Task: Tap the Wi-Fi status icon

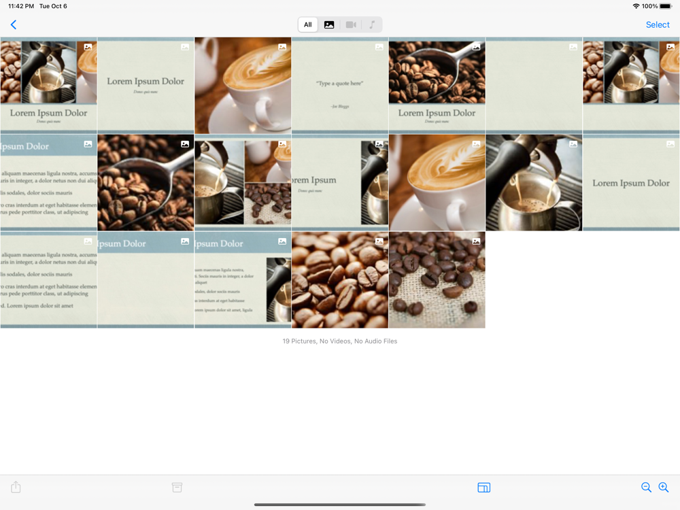Action: tap(636, 6)
